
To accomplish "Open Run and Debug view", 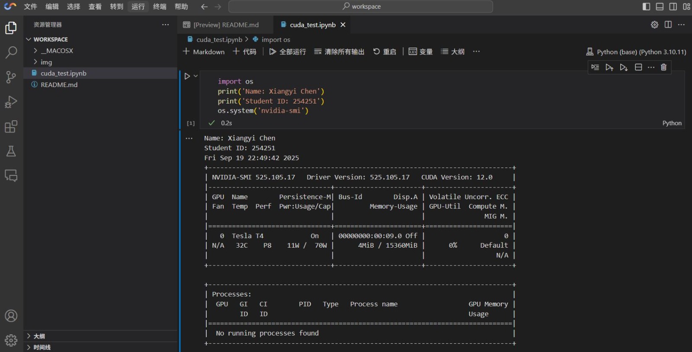I will tap(11, 102).
